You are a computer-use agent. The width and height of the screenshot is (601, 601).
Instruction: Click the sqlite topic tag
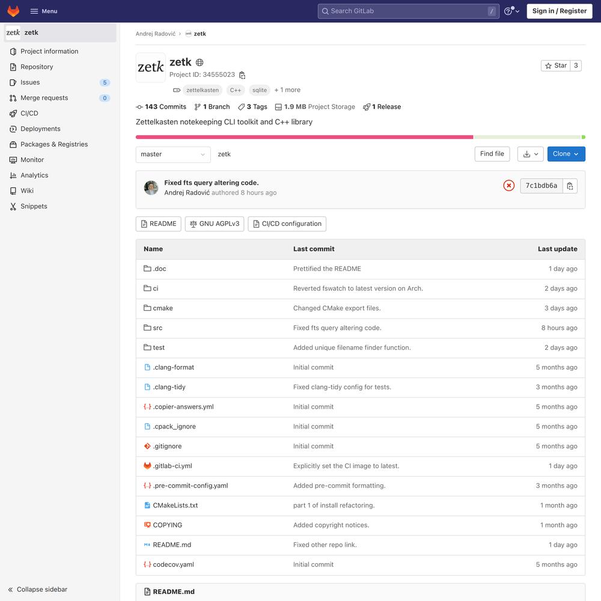tap(260, 90)
